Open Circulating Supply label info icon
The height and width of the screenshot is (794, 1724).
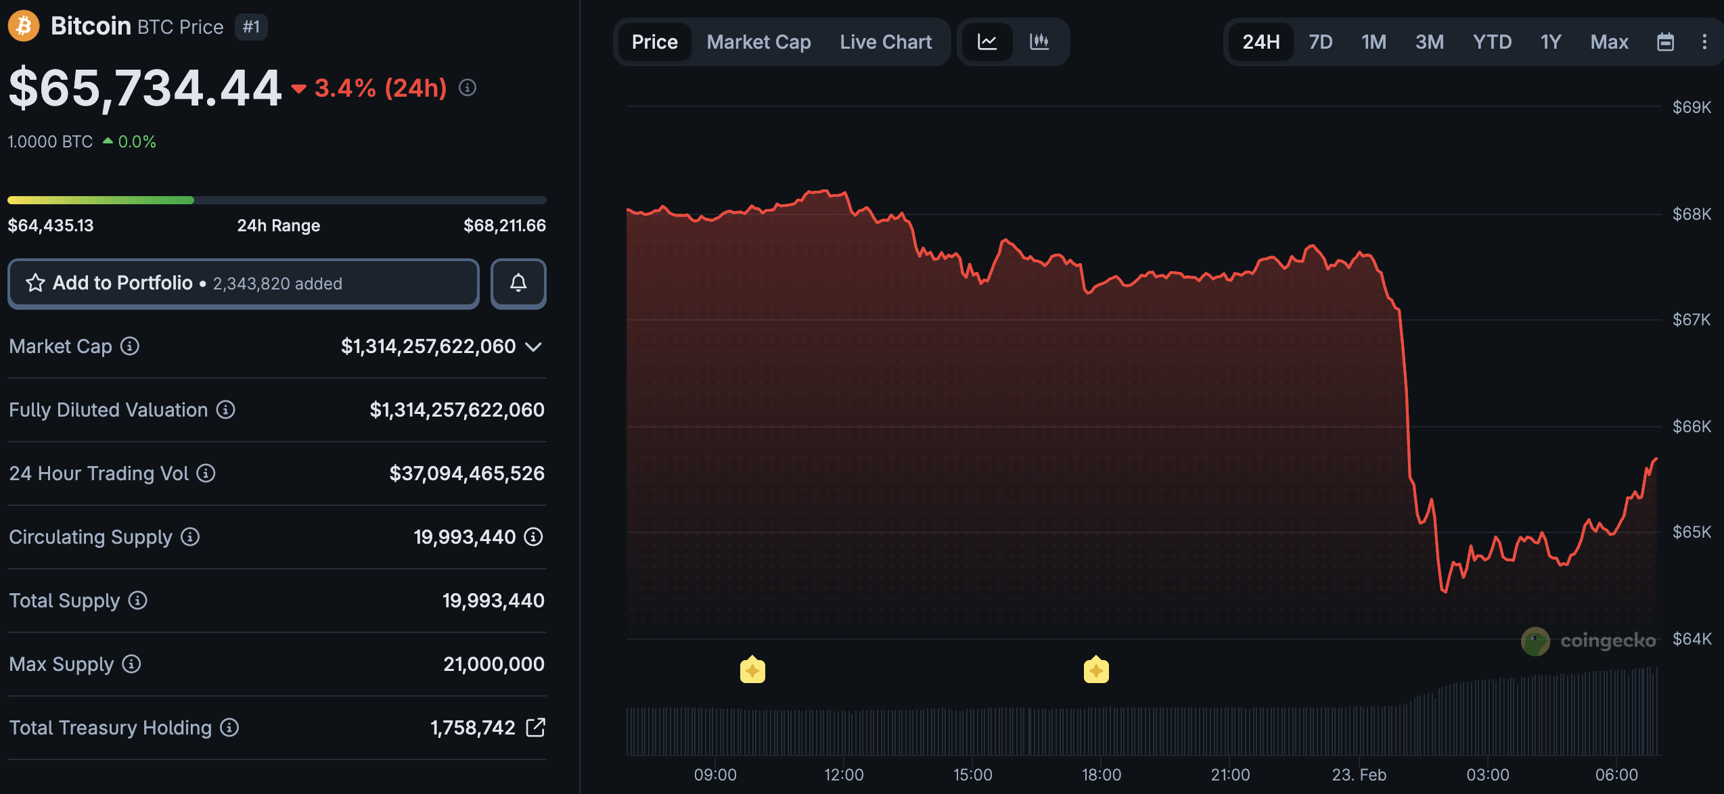[190, 537]
